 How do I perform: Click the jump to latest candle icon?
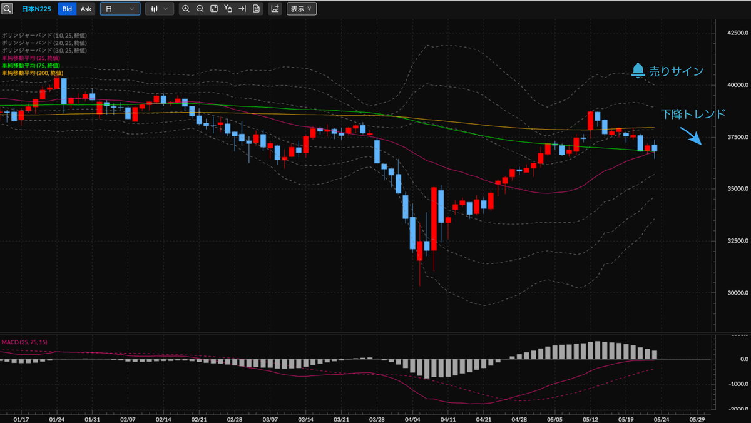coord(242,9)
